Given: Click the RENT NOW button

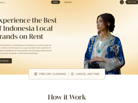Looking at the screenshot, I should (x=132, y=2).
